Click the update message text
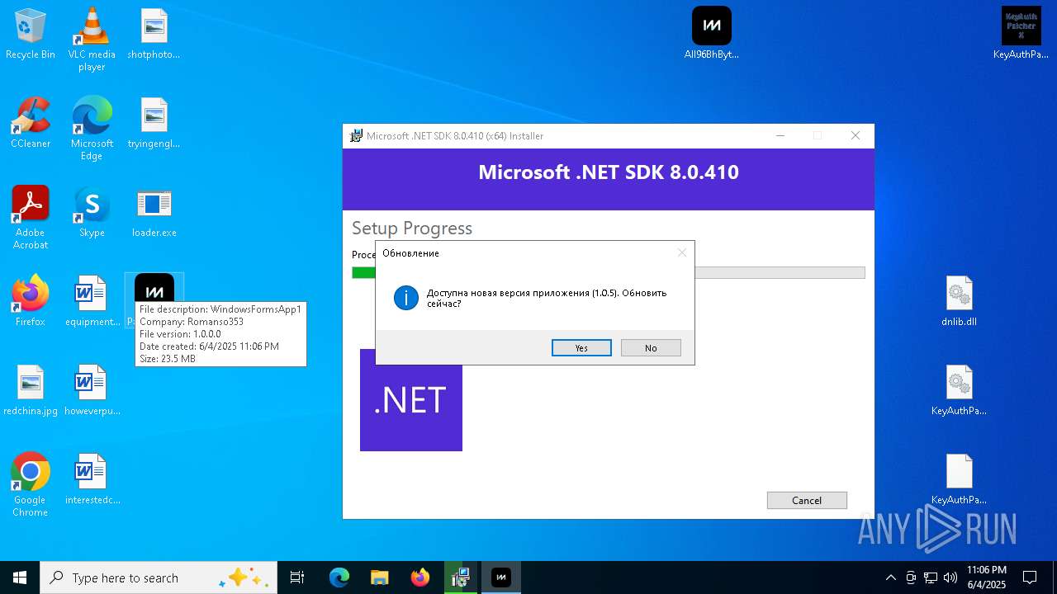 [547, 298]
